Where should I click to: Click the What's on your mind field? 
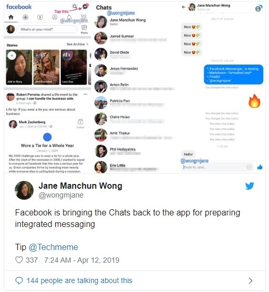point(47,29)
